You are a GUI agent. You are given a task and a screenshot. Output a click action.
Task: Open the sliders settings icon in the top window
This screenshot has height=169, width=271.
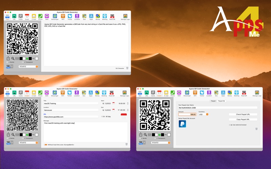coord(17,58)
